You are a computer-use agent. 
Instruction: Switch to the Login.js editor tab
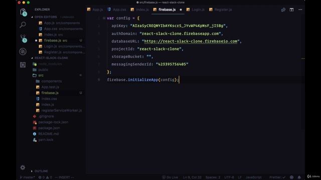click(196, 9)
